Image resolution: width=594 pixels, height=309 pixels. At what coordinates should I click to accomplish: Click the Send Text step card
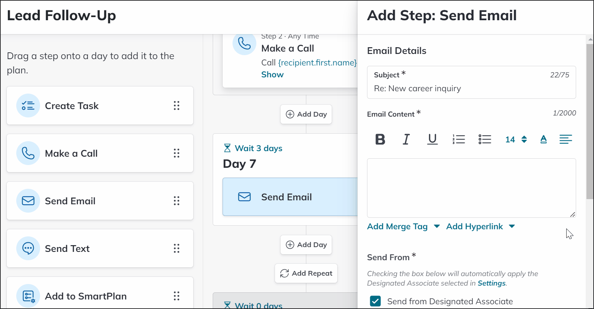tap(100, 248)
